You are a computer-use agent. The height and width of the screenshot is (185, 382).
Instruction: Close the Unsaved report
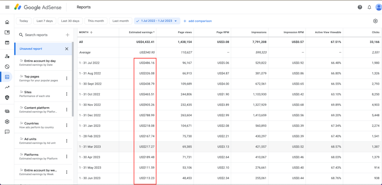click(66, 49)
